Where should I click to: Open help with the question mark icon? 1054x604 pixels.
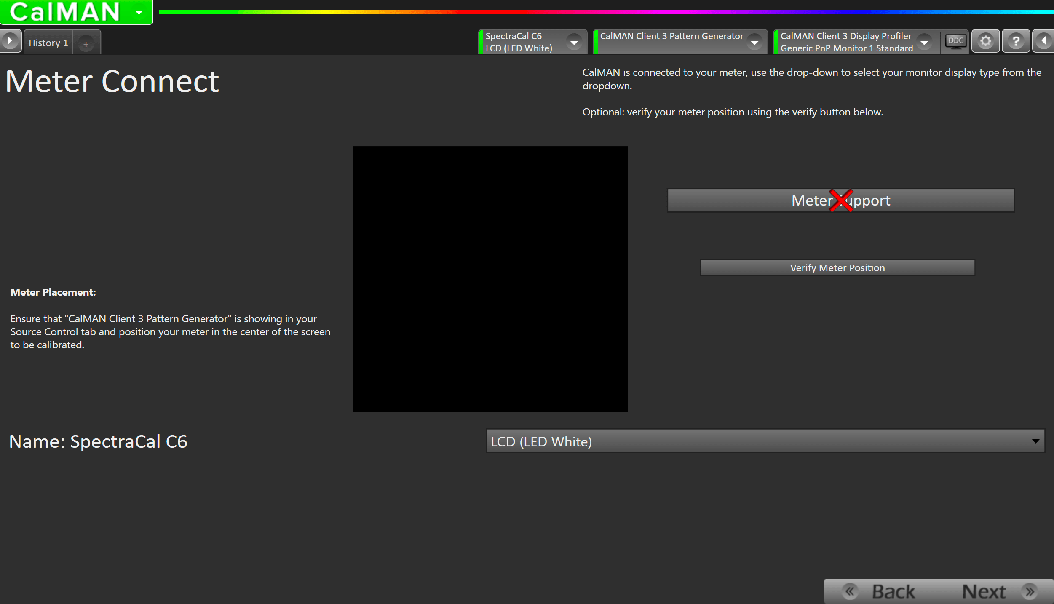coord(1016,41)
